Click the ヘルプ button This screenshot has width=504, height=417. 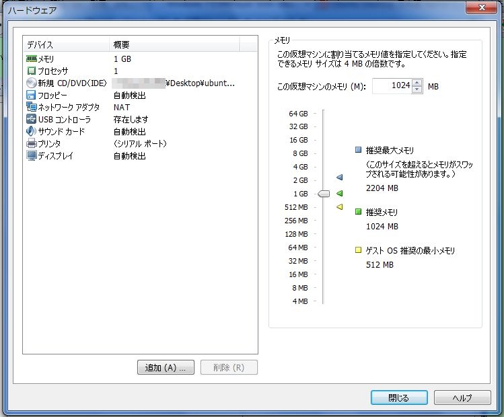tap(462, 397)
